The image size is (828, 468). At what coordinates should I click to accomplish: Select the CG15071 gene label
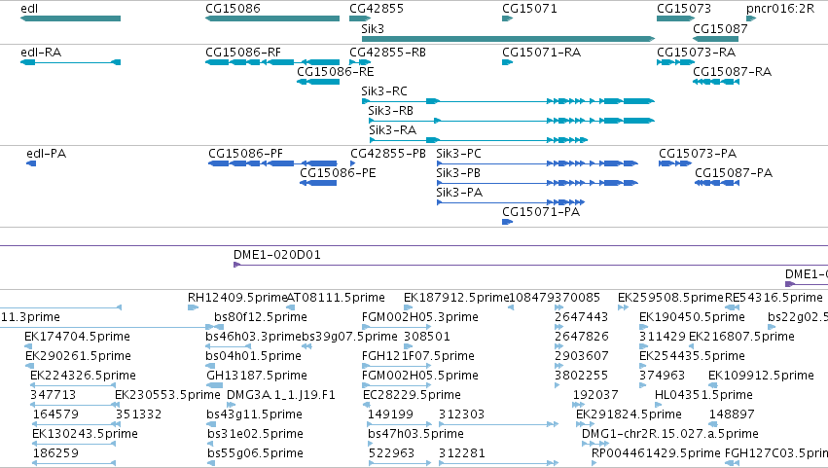(x=529, y=9)
